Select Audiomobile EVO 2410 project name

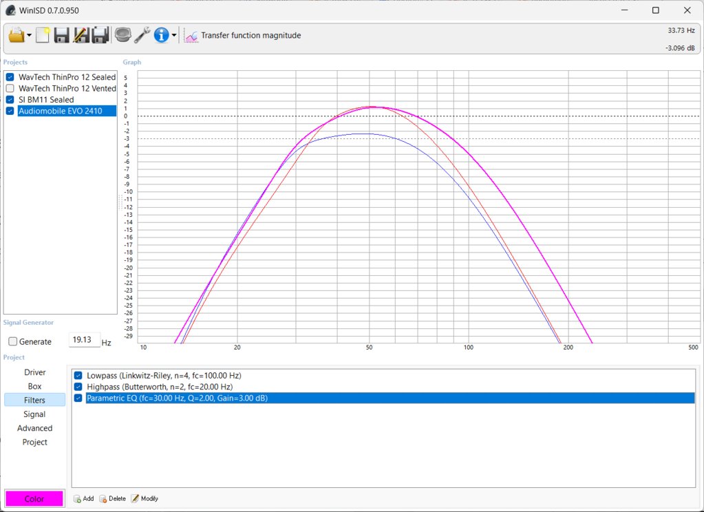[x=67, y=111]
